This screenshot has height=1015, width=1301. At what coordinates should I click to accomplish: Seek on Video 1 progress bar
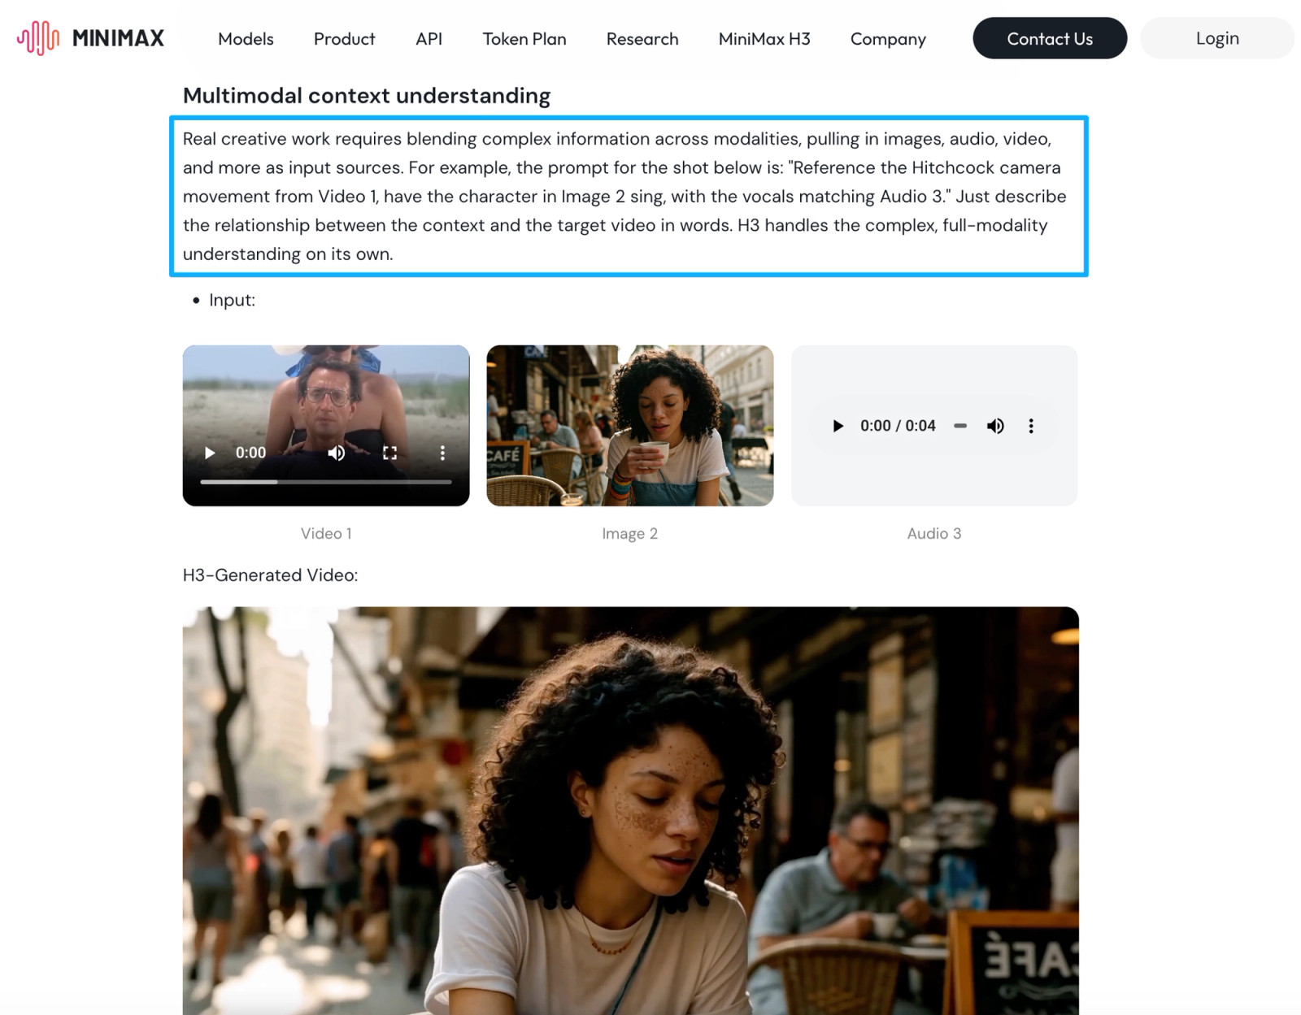pyautogui.click(x=326, y=482)
